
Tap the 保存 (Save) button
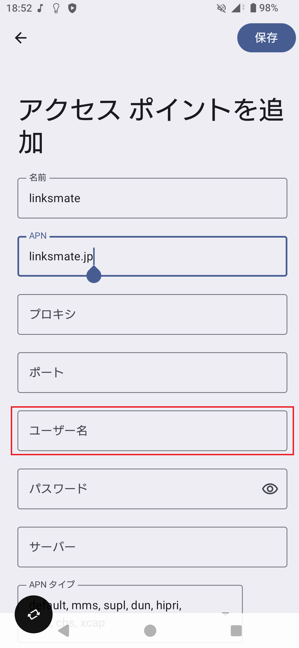266,38
